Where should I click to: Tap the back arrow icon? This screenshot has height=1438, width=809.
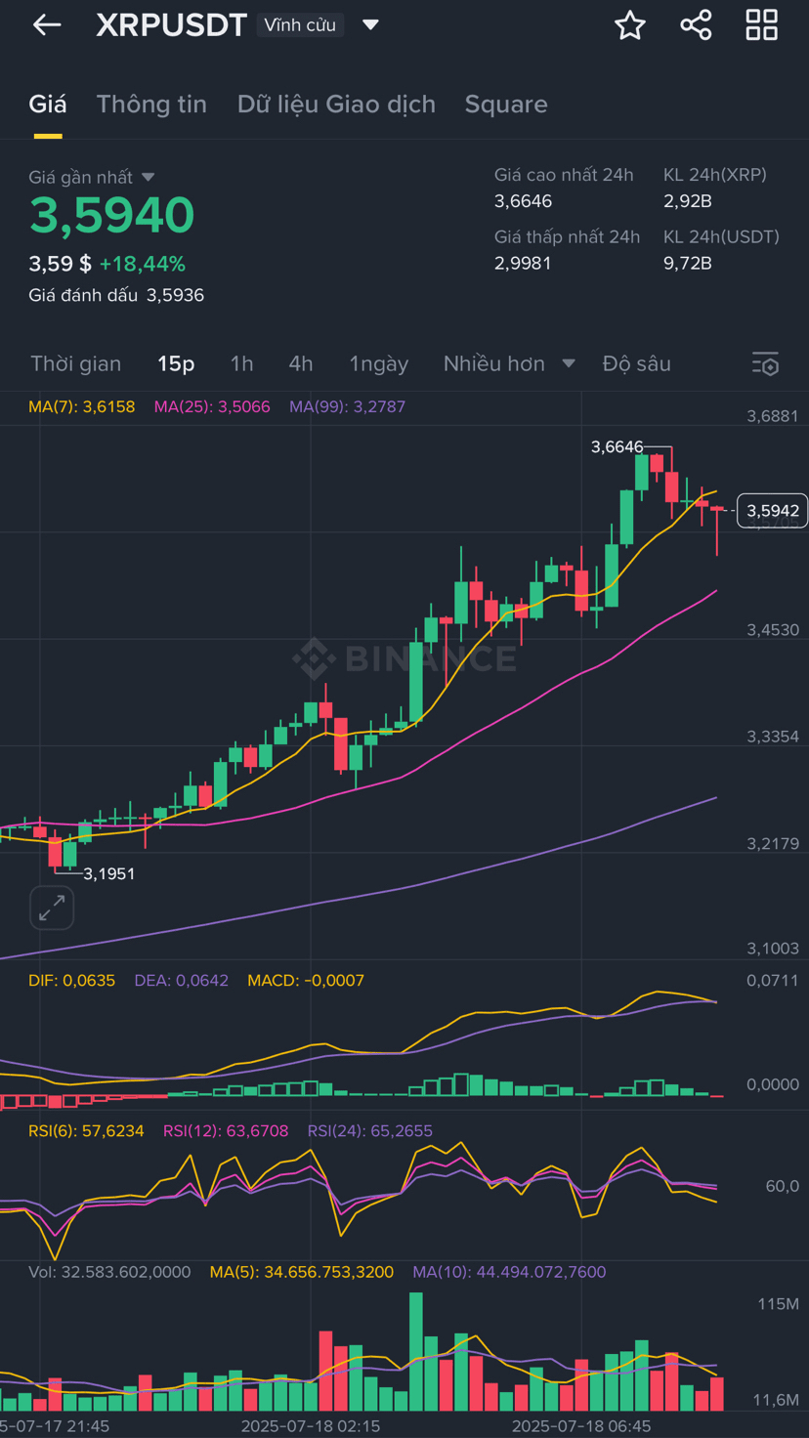pyautogui.click(x=47, y=25)
